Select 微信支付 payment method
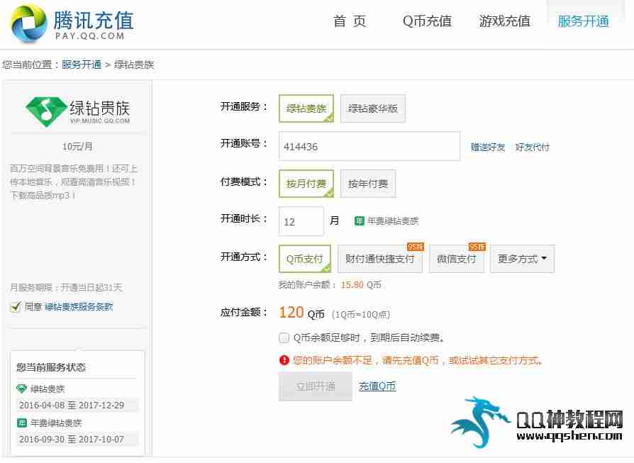The image size is (634, 463). (457, 259)
